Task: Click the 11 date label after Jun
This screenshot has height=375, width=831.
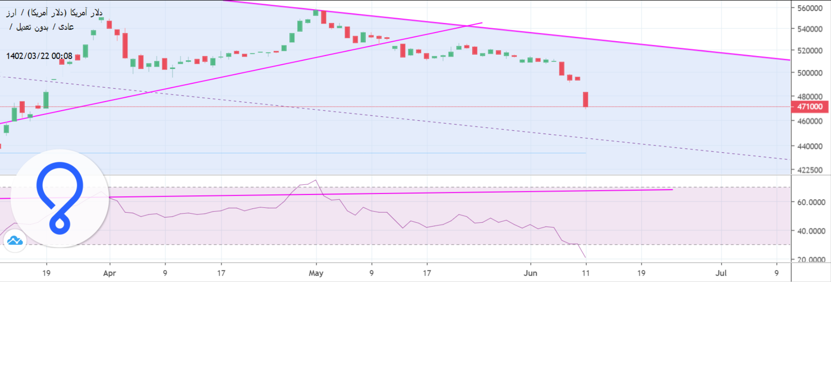Action: pos(586,273)
